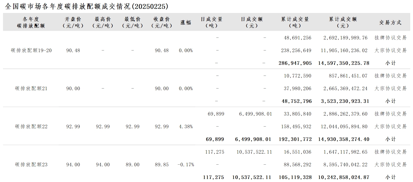Click cumulative amount 2,886,262,379.60

coord(346,114)
